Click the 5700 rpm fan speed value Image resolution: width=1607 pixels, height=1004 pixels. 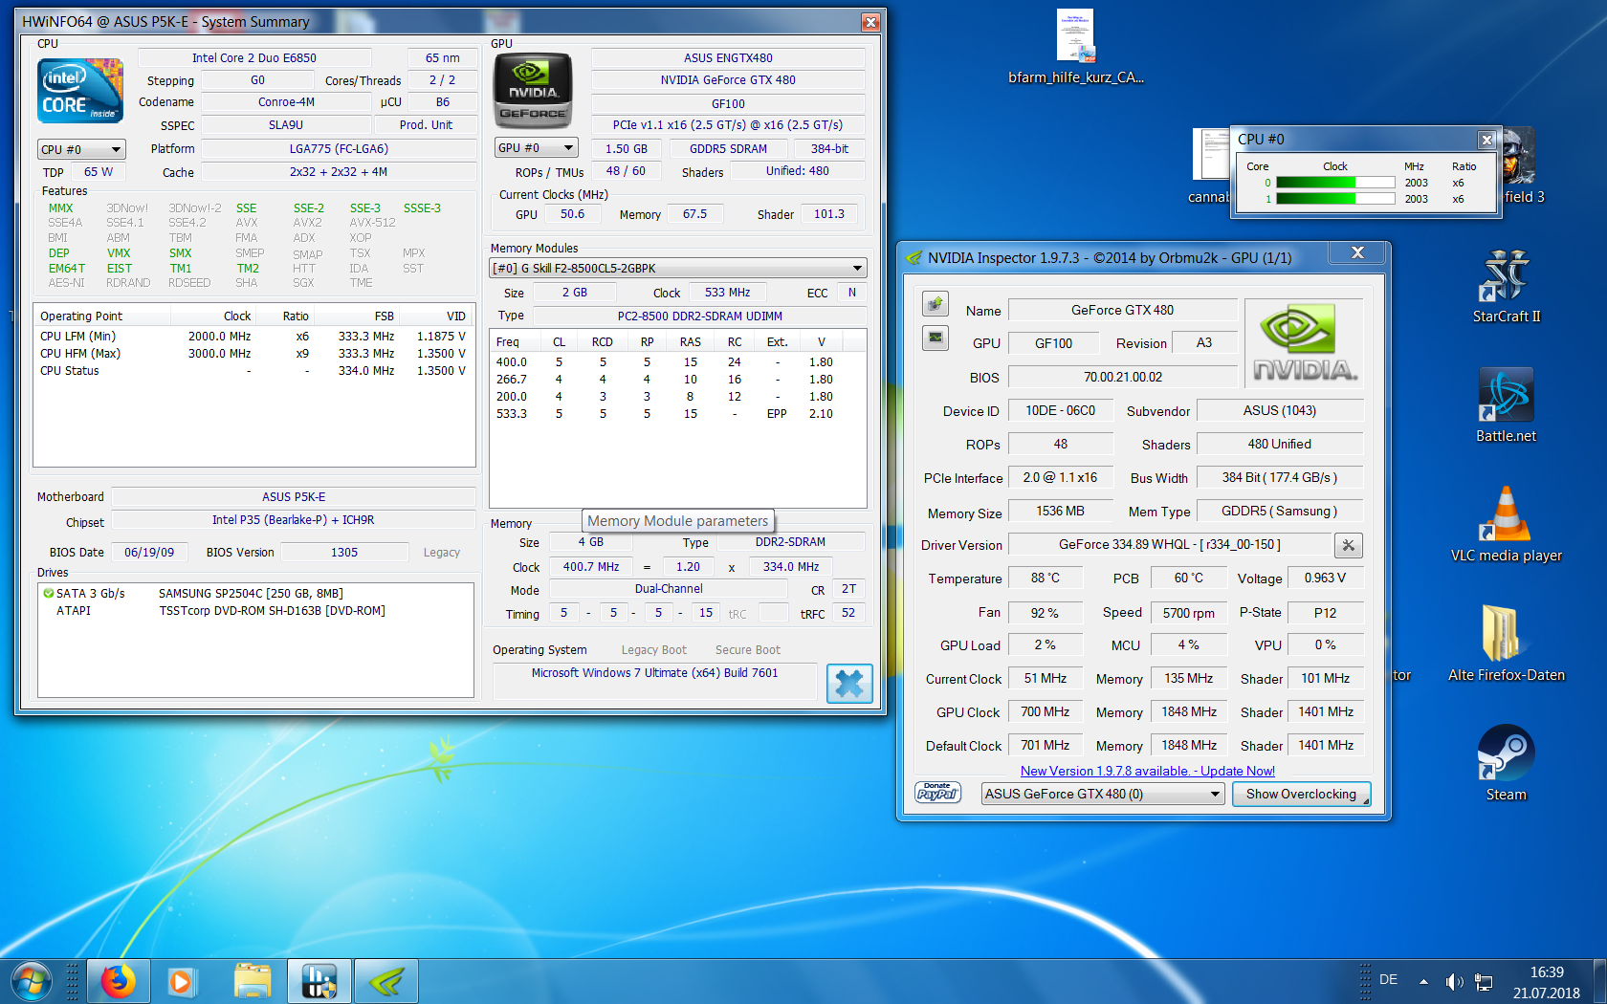coord(1189,613)
